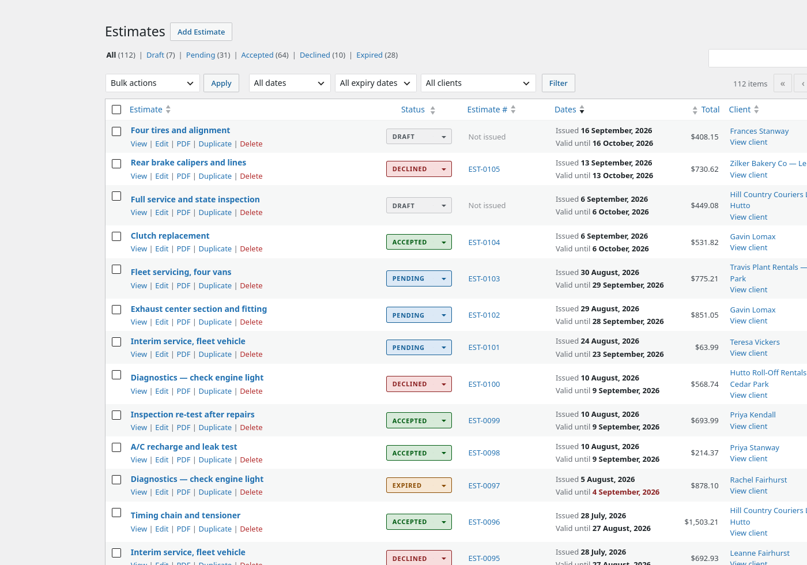Change Draft status for Four tires and alignment
Screen dimensions: 807x565
coord(419,137)
